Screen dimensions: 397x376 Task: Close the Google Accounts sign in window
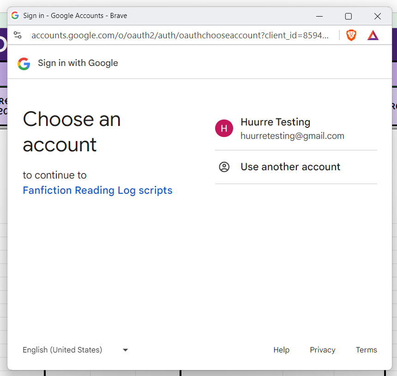click(378, 16)
